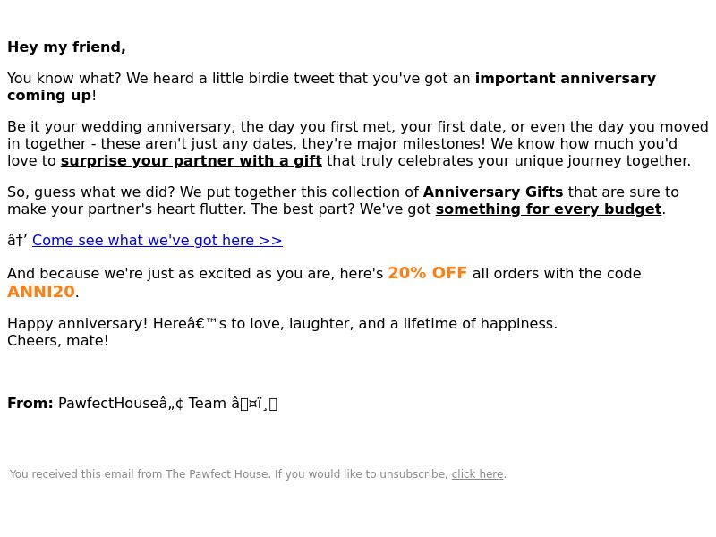Viewport: 716px width, 537px height.
Task: Click the orange '20% OFF' text
Action: (x=428, y=273)
